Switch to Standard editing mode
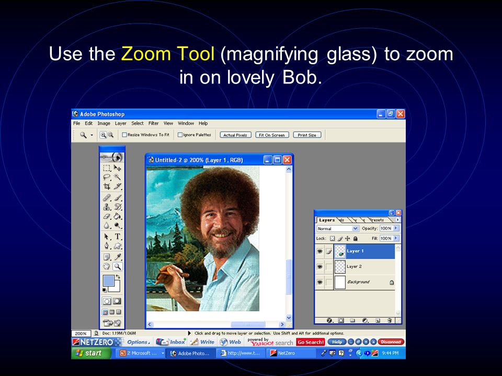Image resolution: width=502 pixels, height=376 pixels. tap(107, 301)
